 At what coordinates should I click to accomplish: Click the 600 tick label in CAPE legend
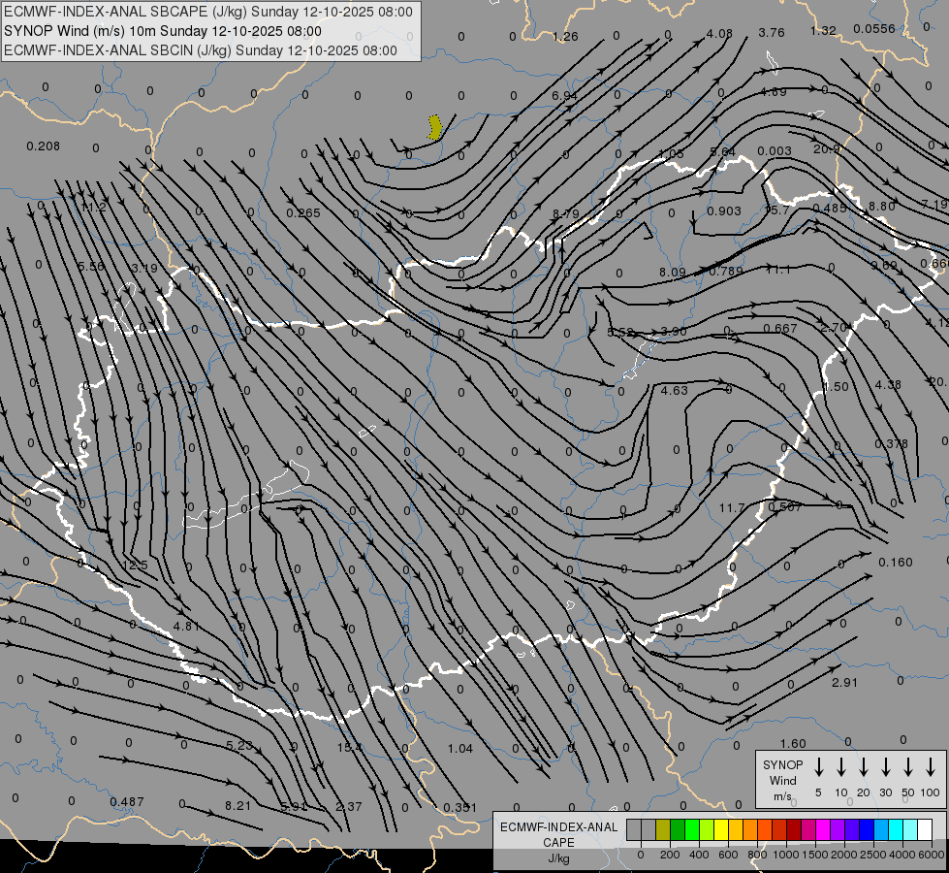[x=728, y=855]
